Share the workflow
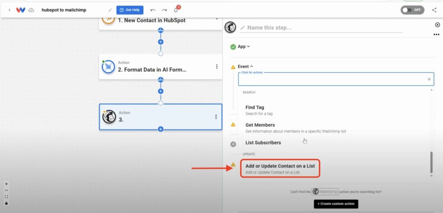 click(434, 10)
